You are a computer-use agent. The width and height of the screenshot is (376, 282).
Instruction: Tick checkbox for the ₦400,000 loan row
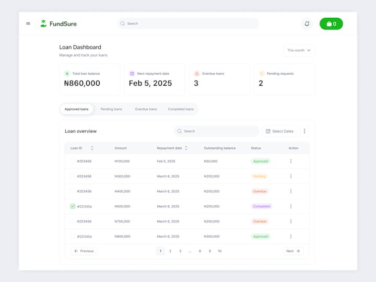pyautogui.click(x=73, y=191)
